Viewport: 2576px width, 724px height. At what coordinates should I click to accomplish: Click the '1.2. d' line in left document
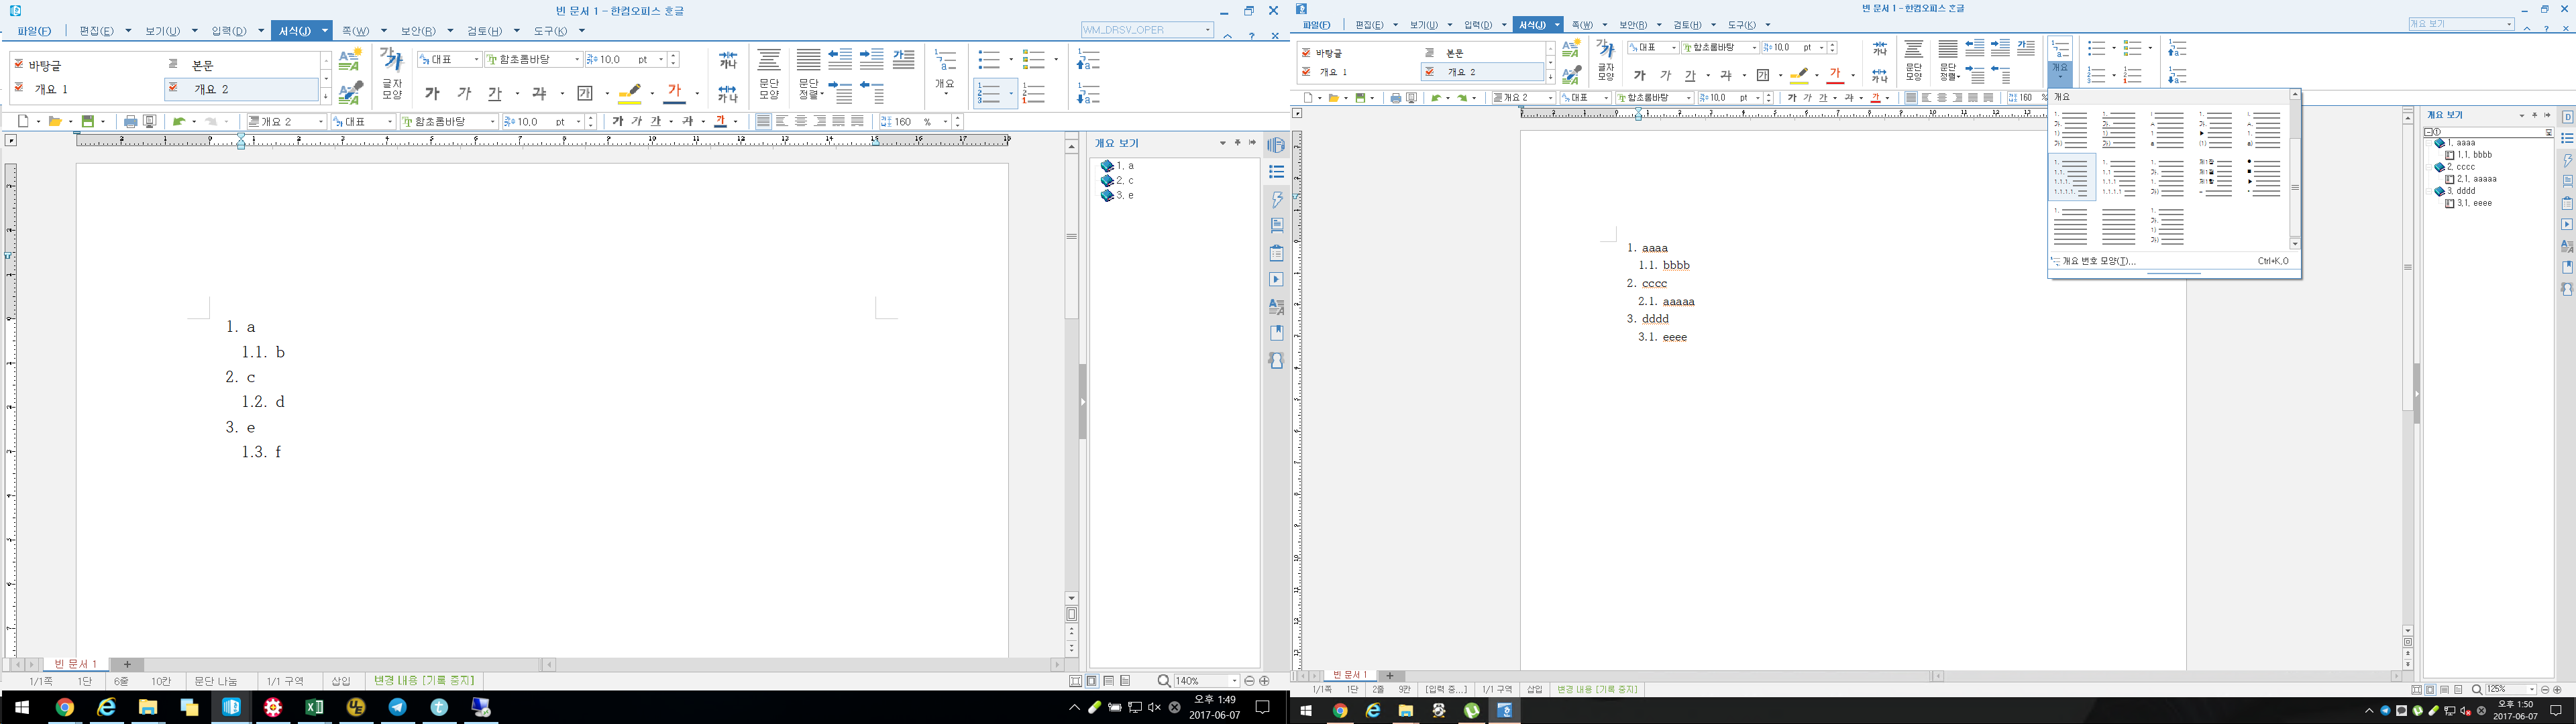point(263,402)
